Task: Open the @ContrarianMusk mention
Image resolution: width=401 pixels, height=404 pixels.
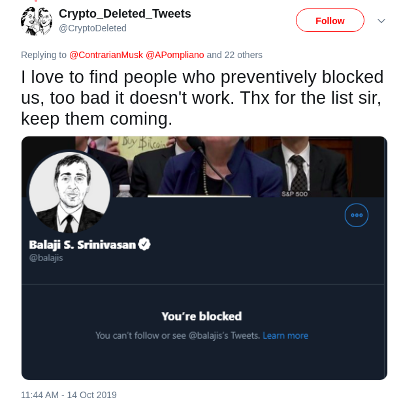Action: click(106, 55)
